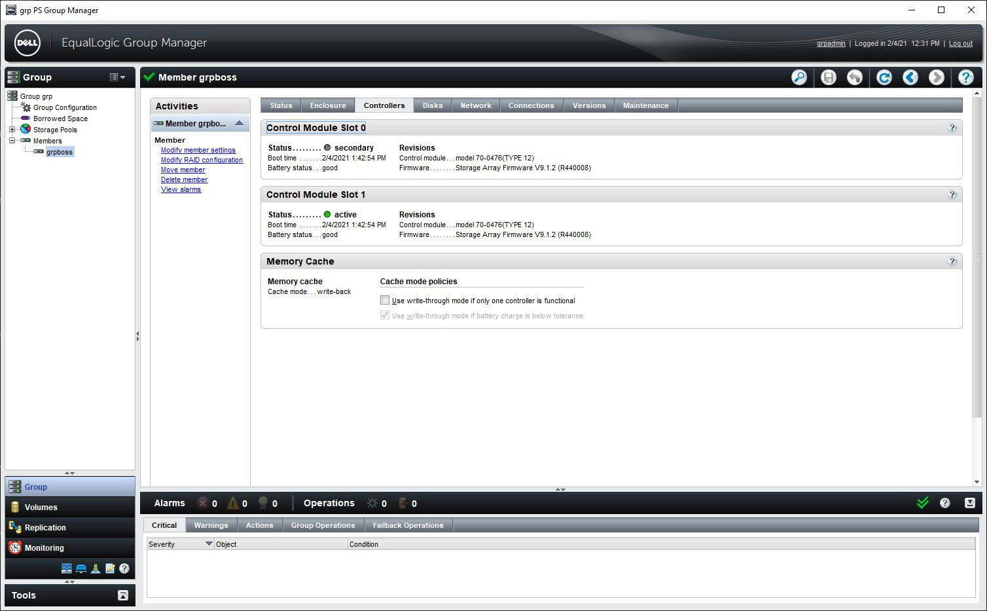Click the Delete member link
This screenshot has height=611, width=987.
(x=184, y=179)
